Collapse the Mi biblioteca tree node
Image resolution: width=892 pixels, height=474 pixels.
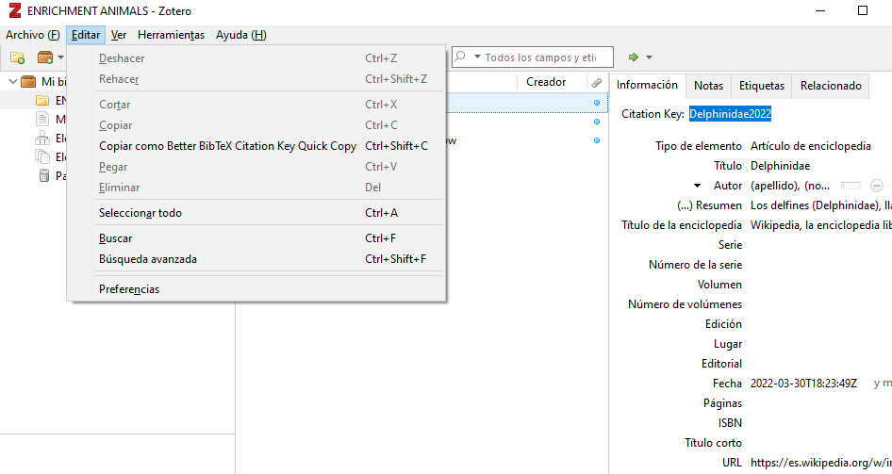(12, 81)
